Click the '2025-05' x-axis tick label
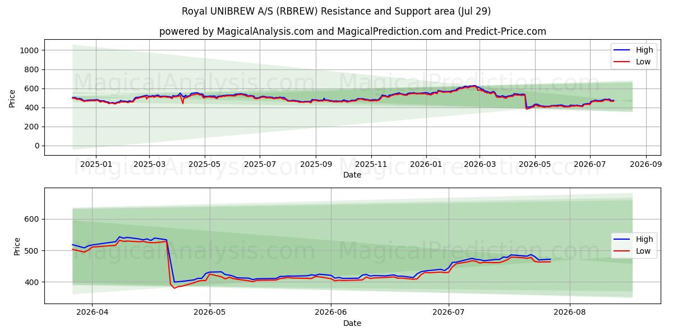 tap(204, 165)
